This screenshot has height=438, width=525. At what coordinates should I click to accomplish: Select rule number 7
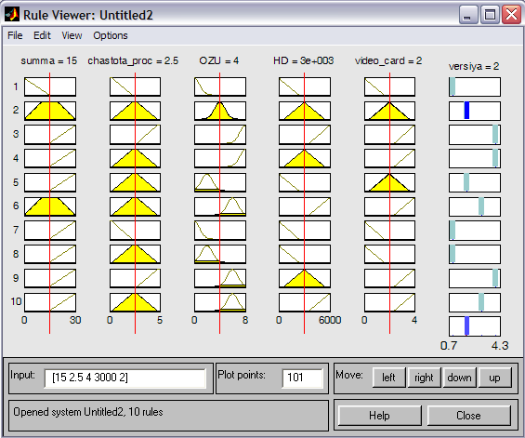pos(16,230)
